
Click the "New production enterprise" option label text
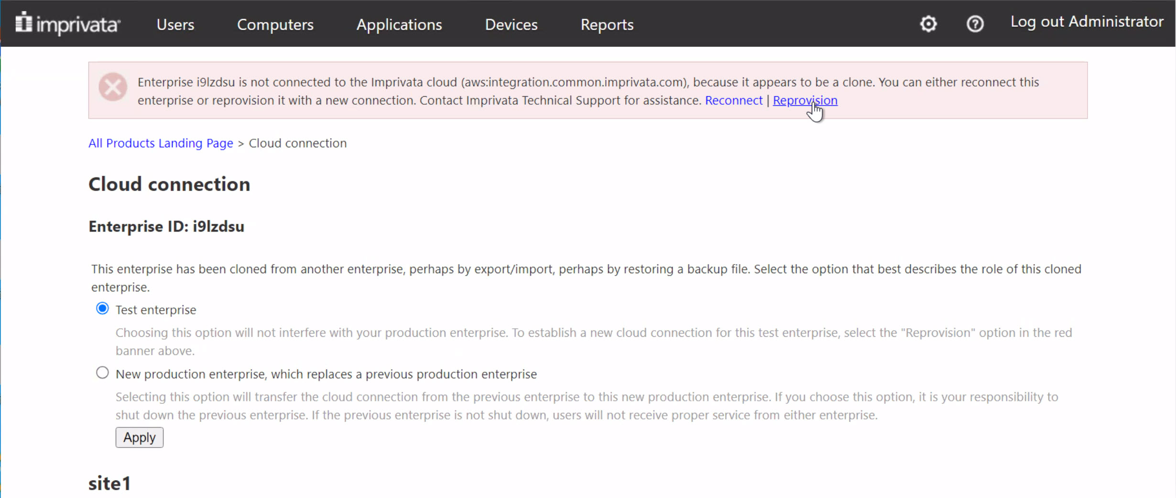(x=326, y=374)
